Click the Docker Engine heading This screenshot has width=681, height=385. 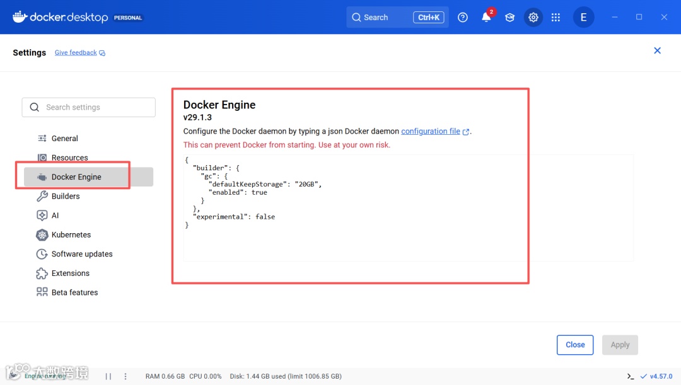click(219, 105)
